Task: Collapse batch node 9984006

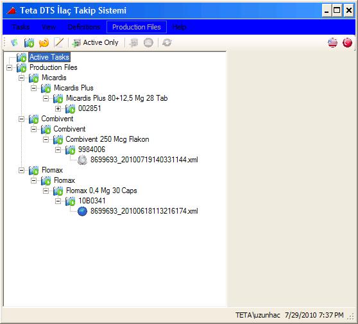Action: 58,149
